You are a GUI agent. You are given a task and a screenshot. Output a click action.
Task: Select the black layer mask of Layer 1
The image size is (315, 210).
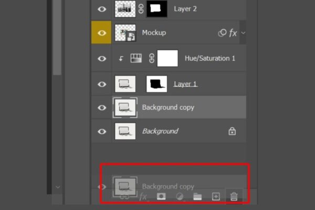coord(156,83)
